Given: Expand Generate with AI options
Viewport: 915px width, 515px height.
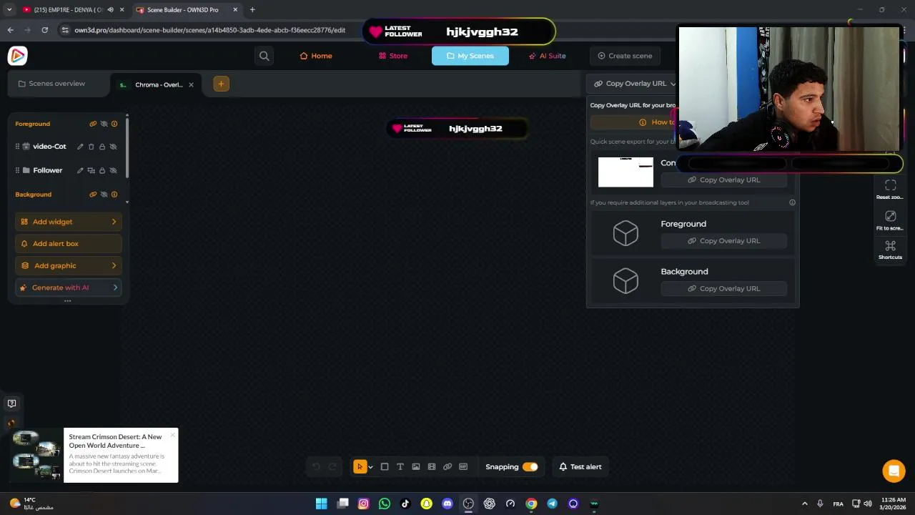Looking at the screenshot, I should pos(69,288).
